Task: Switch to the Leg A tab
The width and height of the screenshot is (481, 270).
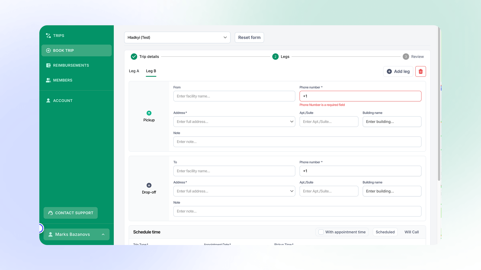Action: (x=134, y=71)
